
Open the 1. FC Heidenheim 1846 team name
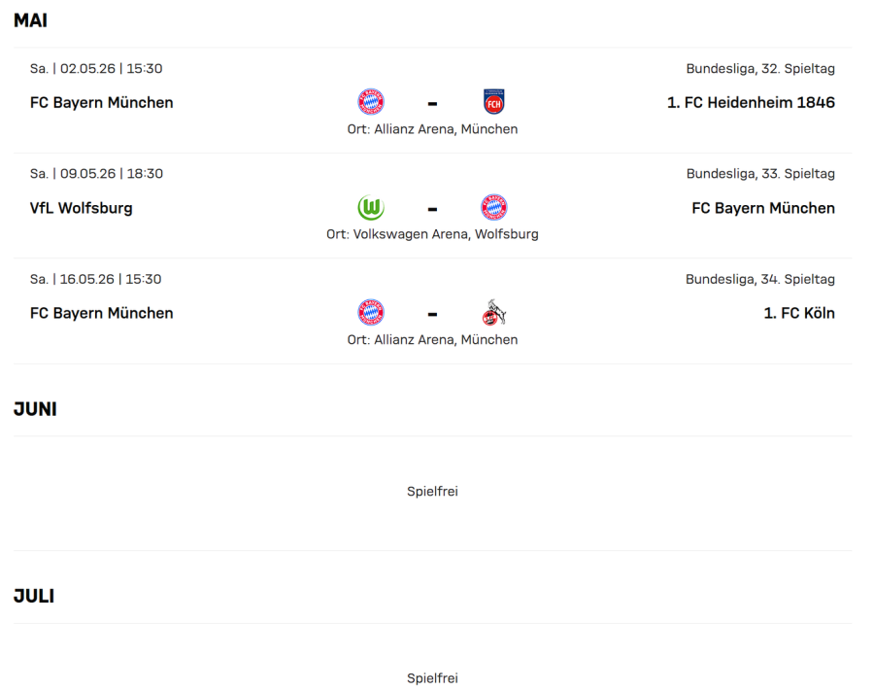(751, 102)
